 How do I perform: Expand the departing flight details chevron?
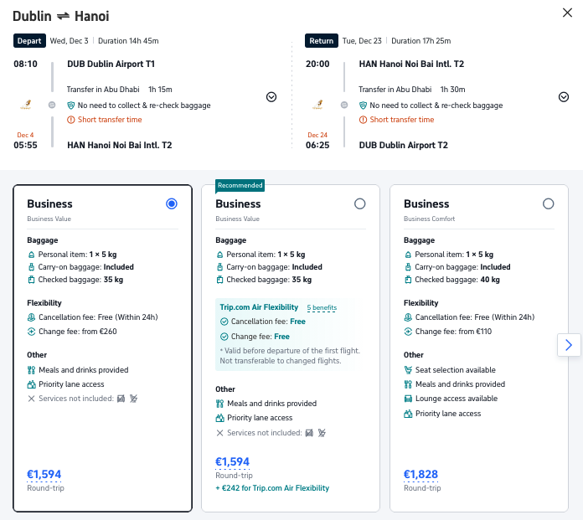[271, 97]
